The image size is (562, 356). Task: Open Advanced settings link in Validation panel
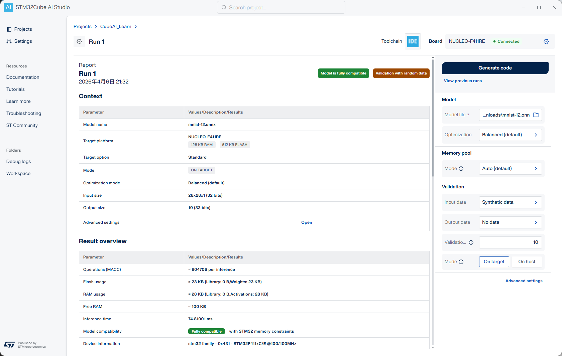(x=524, y=281)
